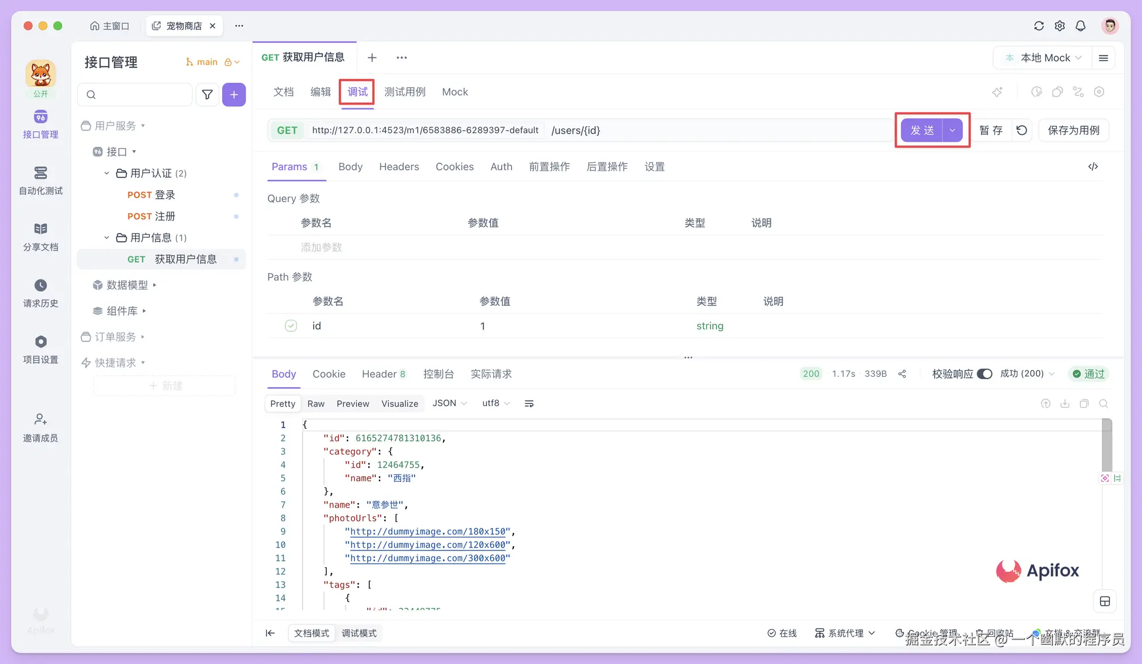Click the 发送 send button

click(922, 130)
